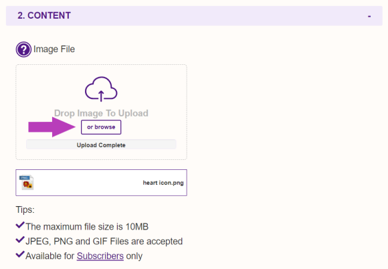Click the Upload Complete progress bar
388x269 pixels.
pos(101,145)
